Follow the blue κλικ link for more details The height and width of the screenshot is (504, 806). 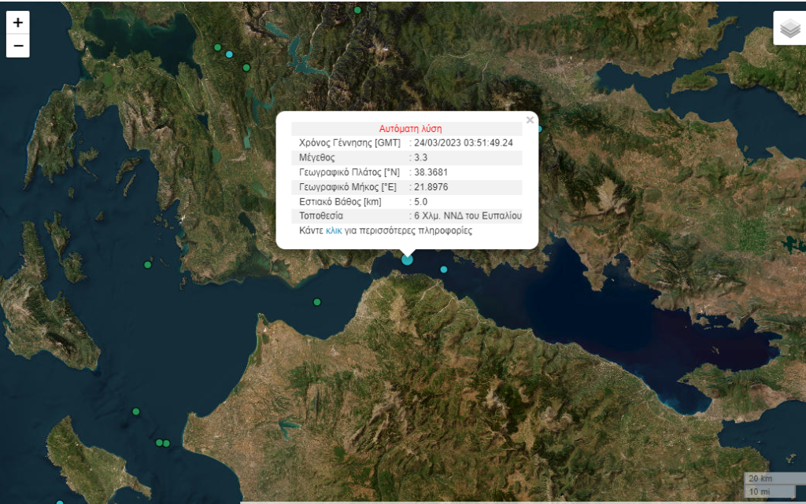point(334,231)
